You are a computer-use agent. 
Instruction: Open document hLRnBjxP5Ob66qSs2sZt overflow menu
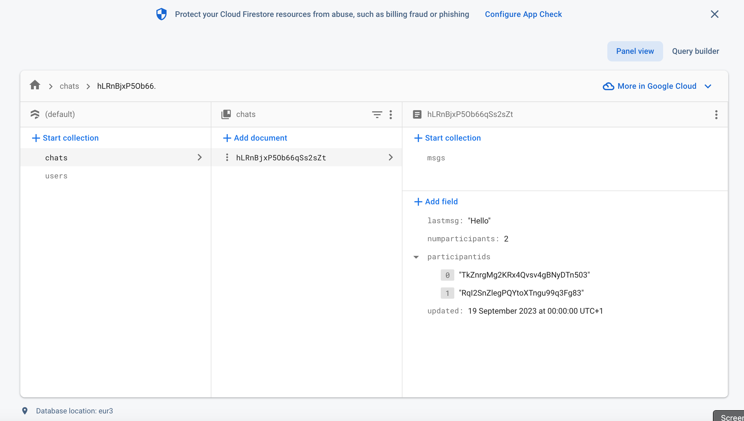click(x=716, y=114)
